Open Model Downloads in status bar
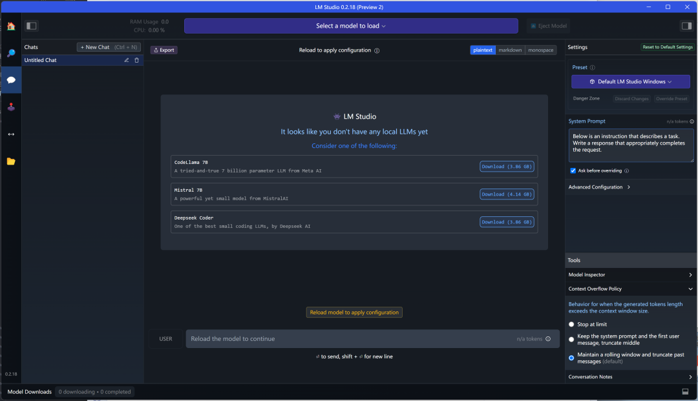Image resolution: width=698 pixels, height=401 pixels. [x=29, y=392]
